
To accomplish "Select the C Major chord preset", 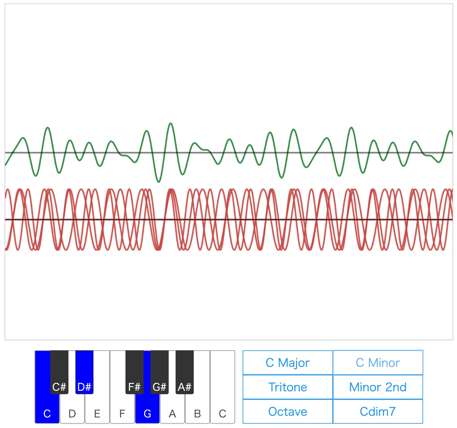I will coord(288,363).
